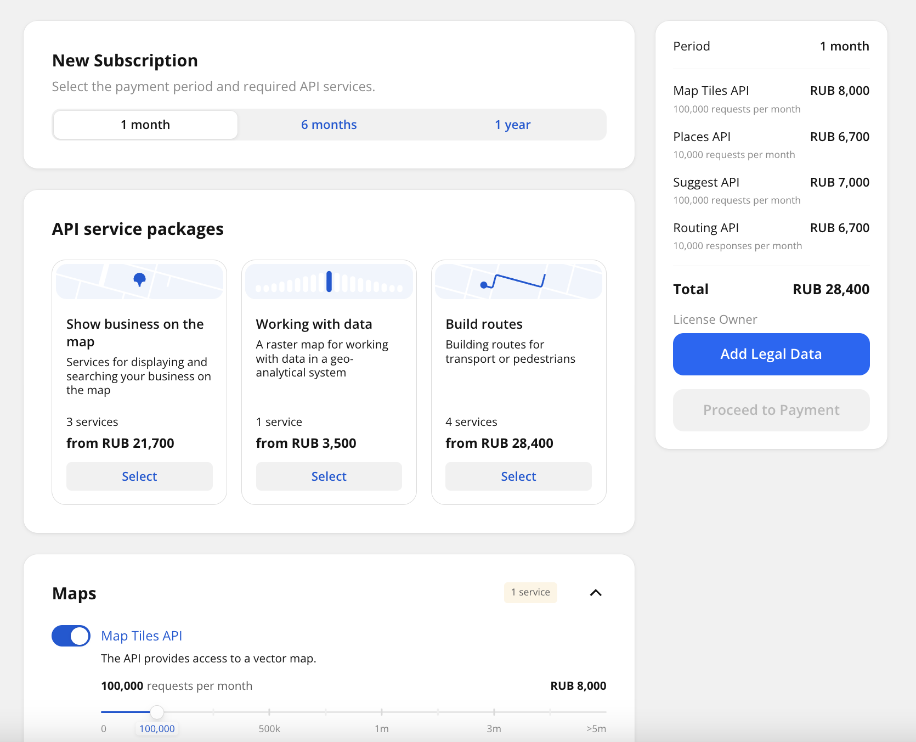Image resolution: width=916 pixels, height=742 pixels.
Task: Set slider to the 500k mark
Action: tap(269, 712)
